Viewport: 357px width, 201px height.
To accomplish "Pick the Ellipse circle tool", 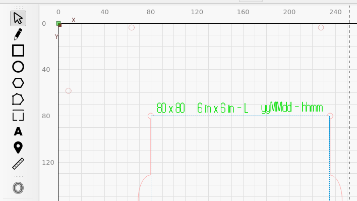I will click(18, 67).
